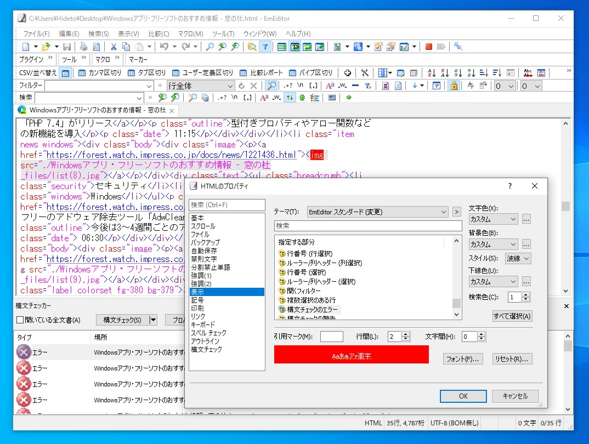
Task: Click the 背景色 custom color … button
Action: point(526,244)
